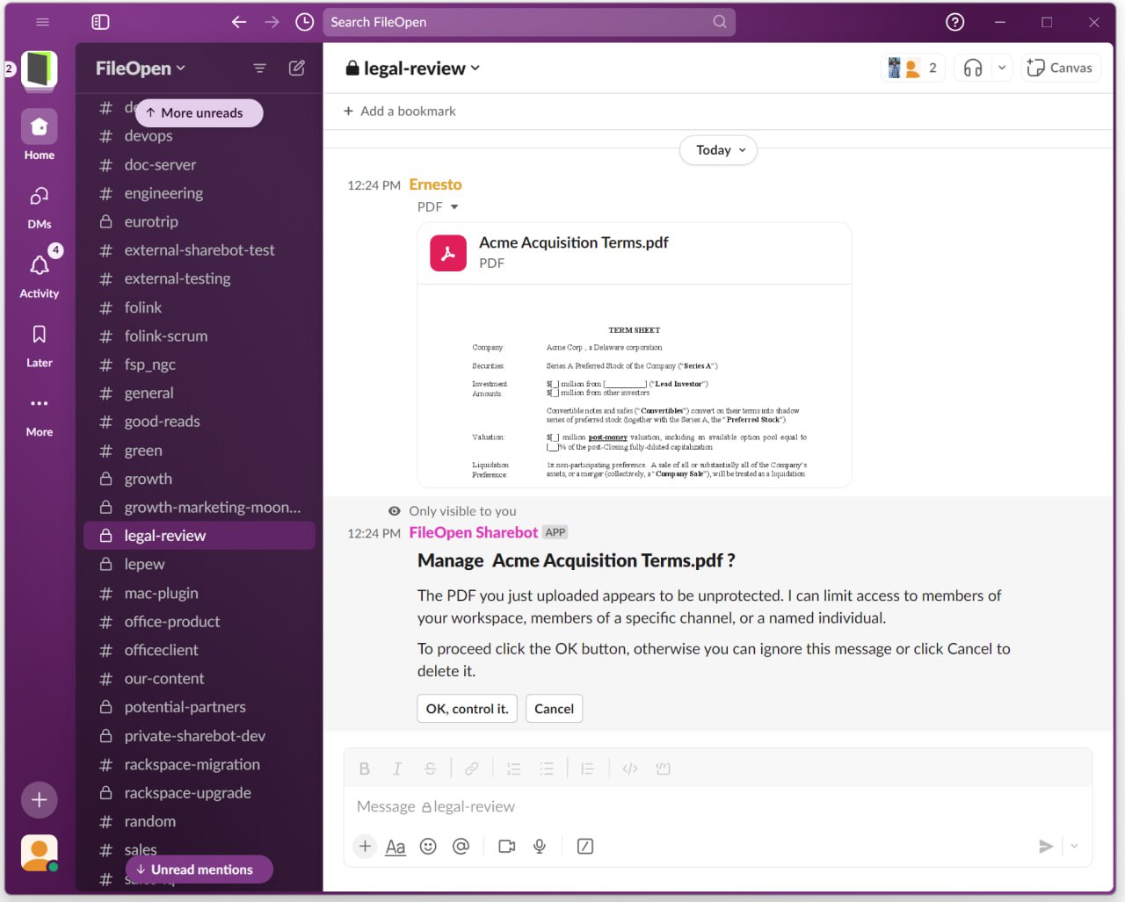Screen dimensions: 1125x902
Task: Insert a bulleted list
Action: coord(547,769)
